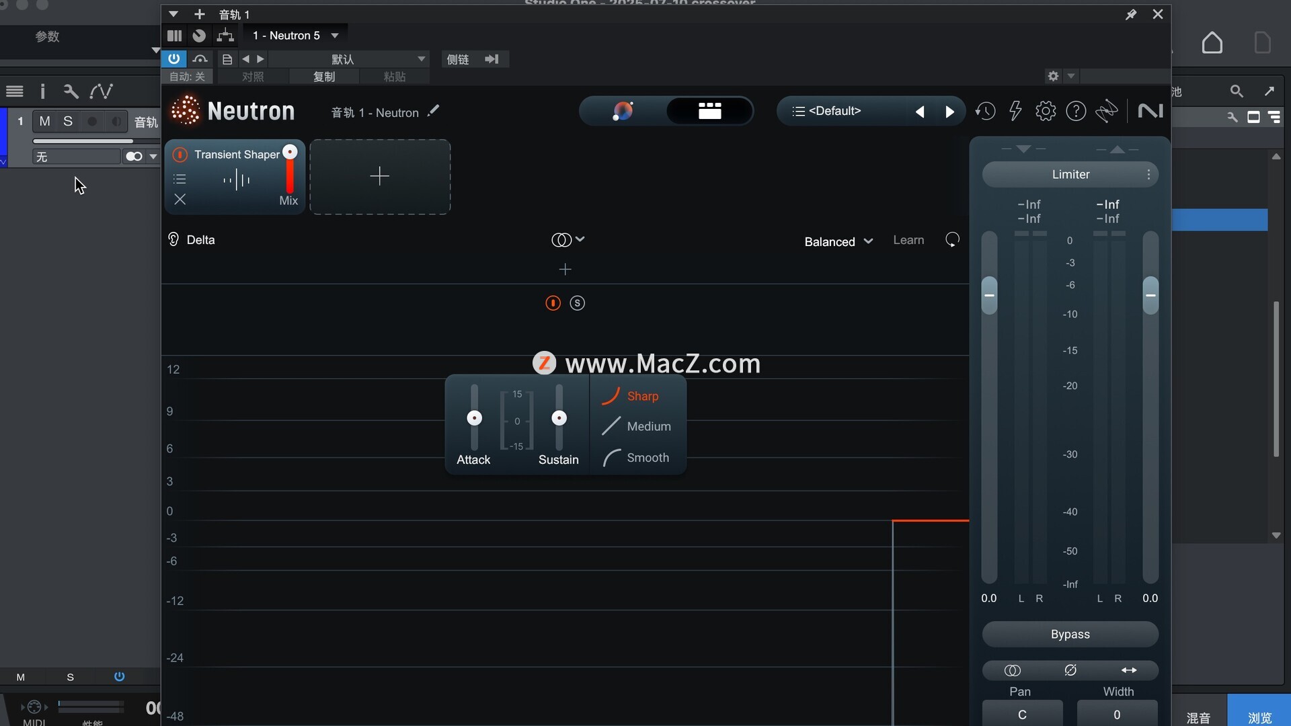
Task: Switch to the detailed modules view icon
Action: pos(709,111)
